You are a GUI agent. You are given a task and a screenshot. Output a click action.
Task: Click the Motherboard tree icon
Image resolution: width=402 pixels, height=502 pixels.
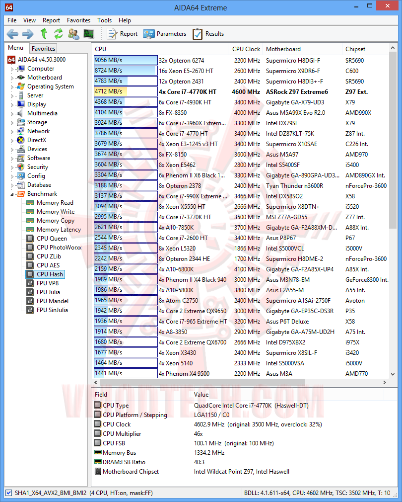[21, 78]
